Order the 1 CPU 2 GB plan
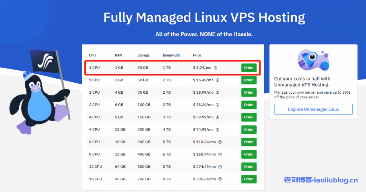 pyautogui.click(x=249, y=80)
